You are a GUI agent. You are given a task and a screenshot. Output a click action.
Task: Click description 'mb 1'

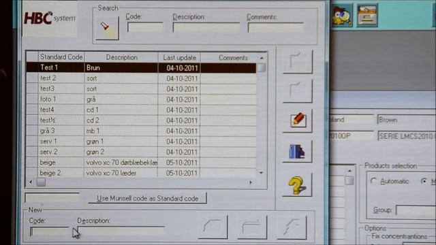(93, 131)
